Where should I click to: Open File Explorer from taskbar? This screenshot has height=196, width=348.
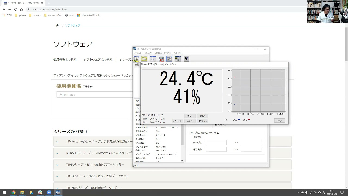[x=22, y=192]
